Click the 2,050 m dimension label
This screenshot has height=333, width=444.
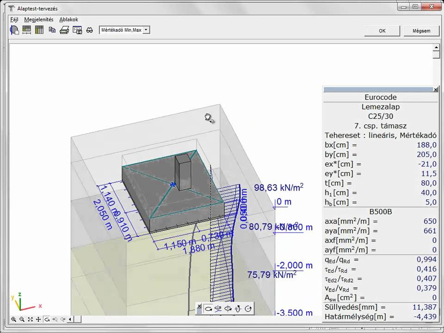tap(103, 214)
